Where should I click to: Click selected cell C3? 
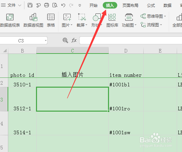point(72,99)
